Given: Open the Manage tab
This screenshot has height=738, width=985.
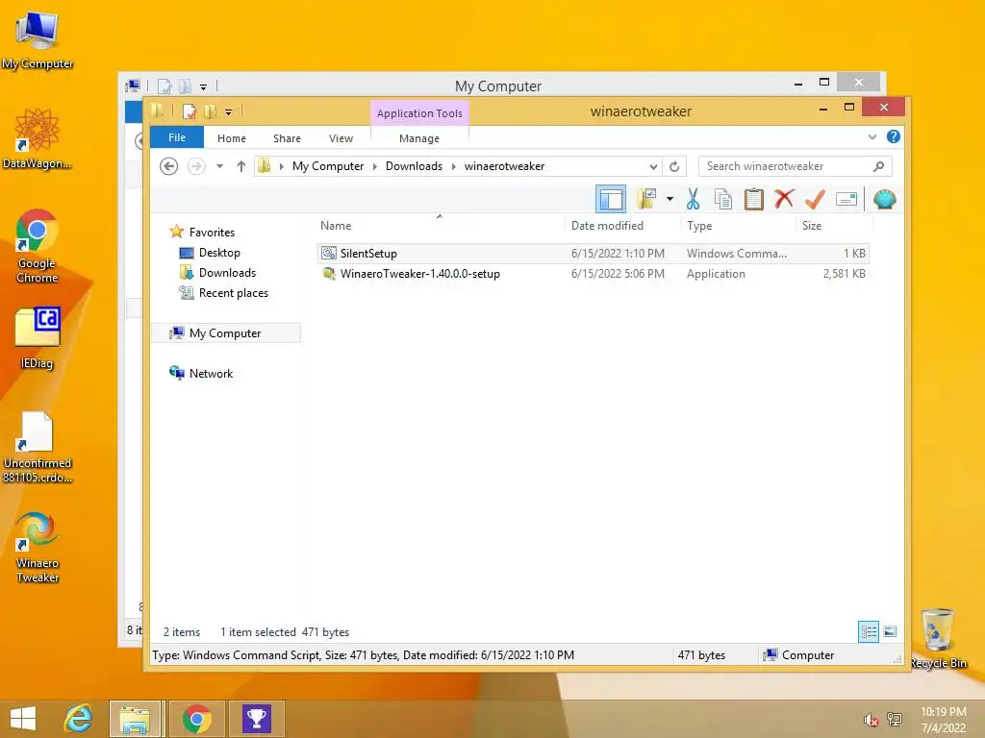Looking at the screenshot, I should 419,138.
